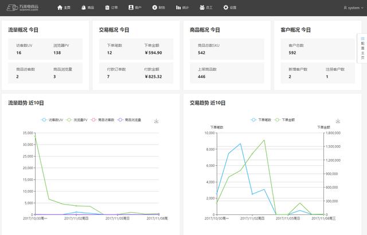Image resolution: width=367 pixels, height=235 pixels.
Task: Open the 订单 orders clipboard icon
Action: click(107, 7)
